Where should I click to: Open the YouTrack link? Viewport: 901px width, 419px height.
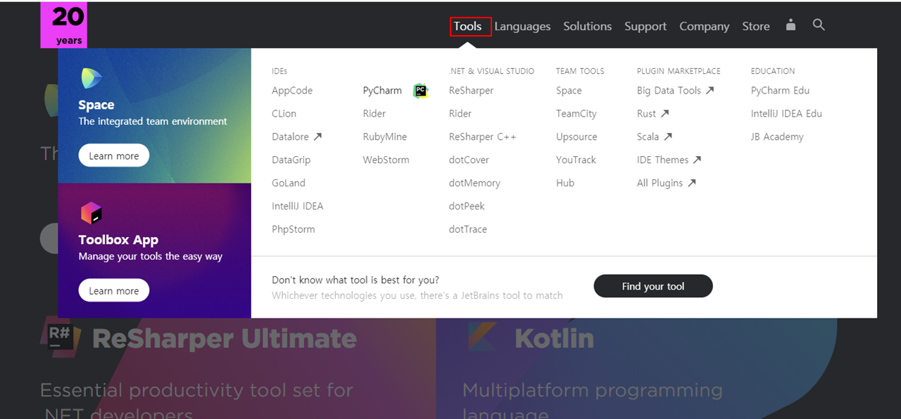point(576,160)
